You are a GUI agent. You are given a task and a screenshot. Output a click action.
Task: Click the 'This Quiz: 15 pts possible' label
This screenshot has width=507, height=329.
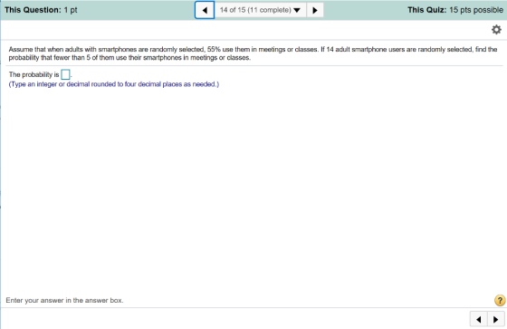pyautogui.click(x=455, y=10)
